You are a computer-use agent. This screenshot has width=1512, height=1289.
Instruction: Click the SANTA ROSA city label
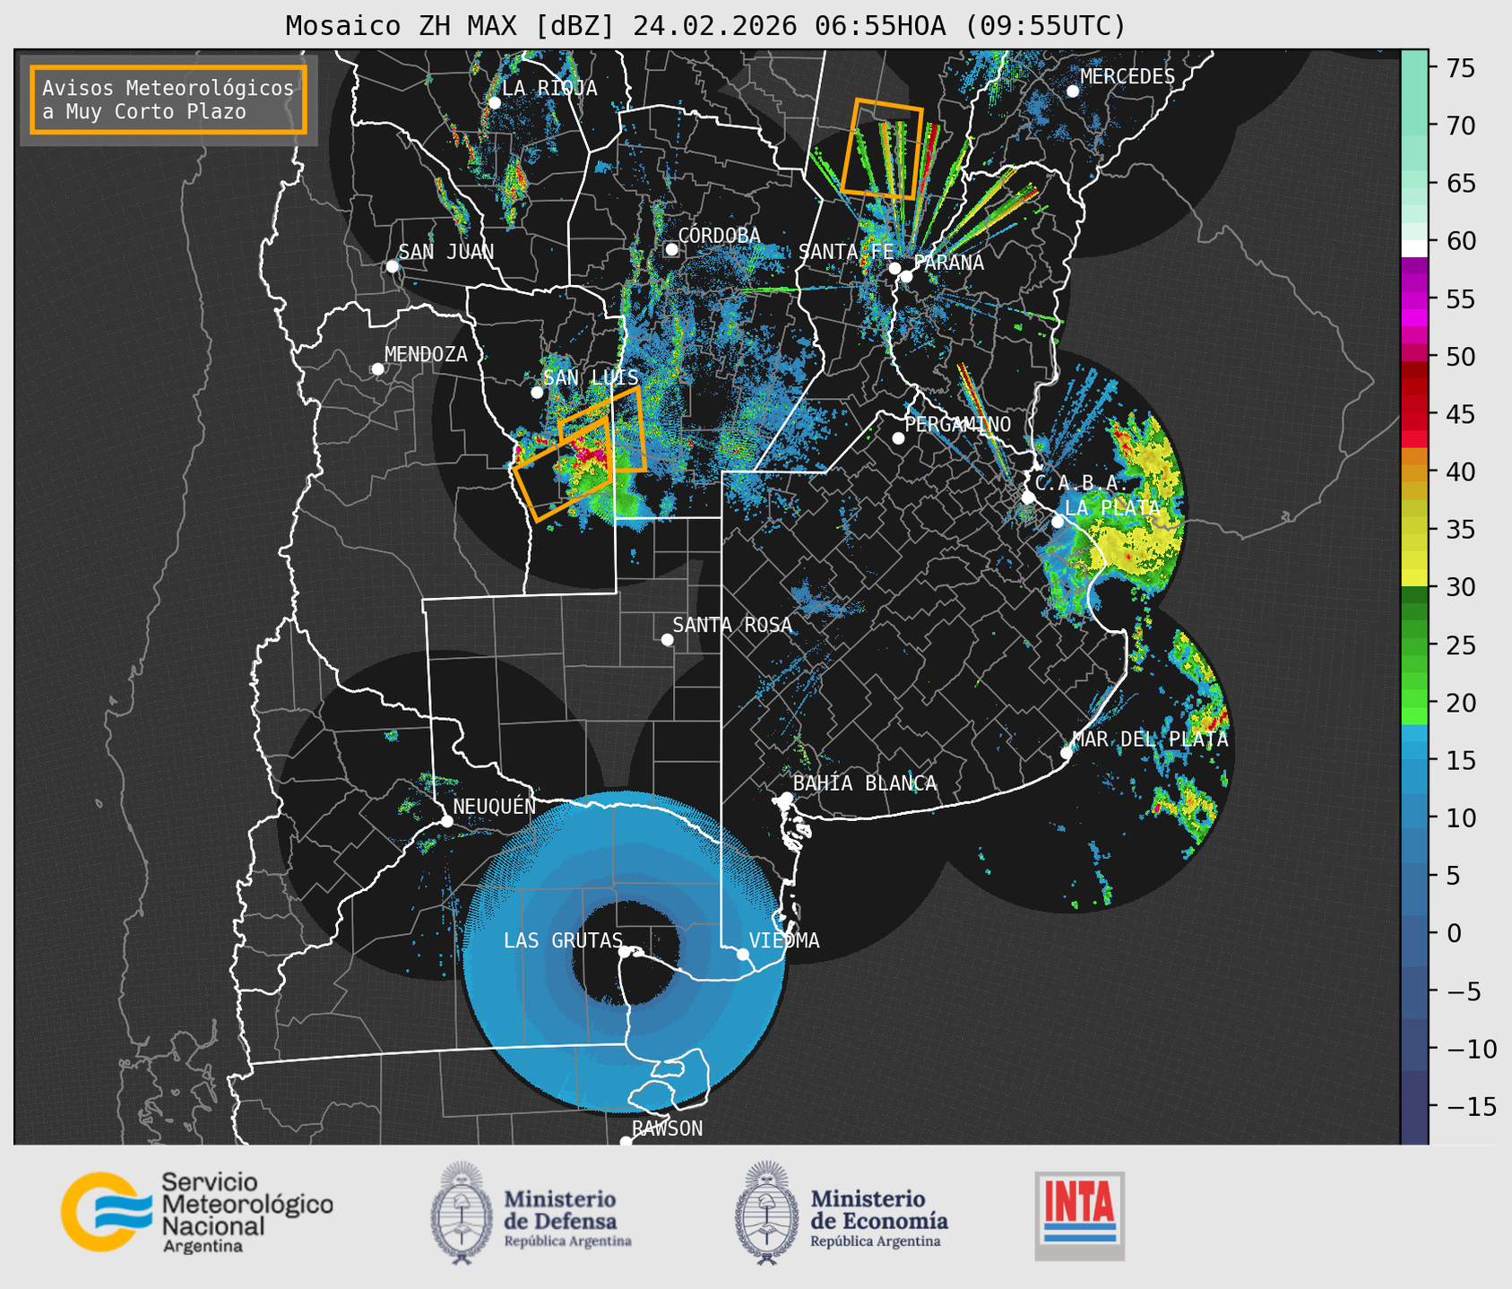[x=732, y=625]
